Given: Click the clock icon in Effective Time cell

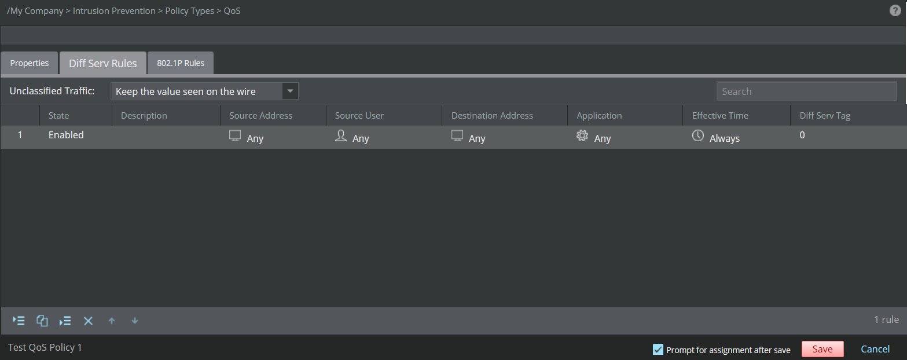Looking at the screenshot, I should point(698,136).
